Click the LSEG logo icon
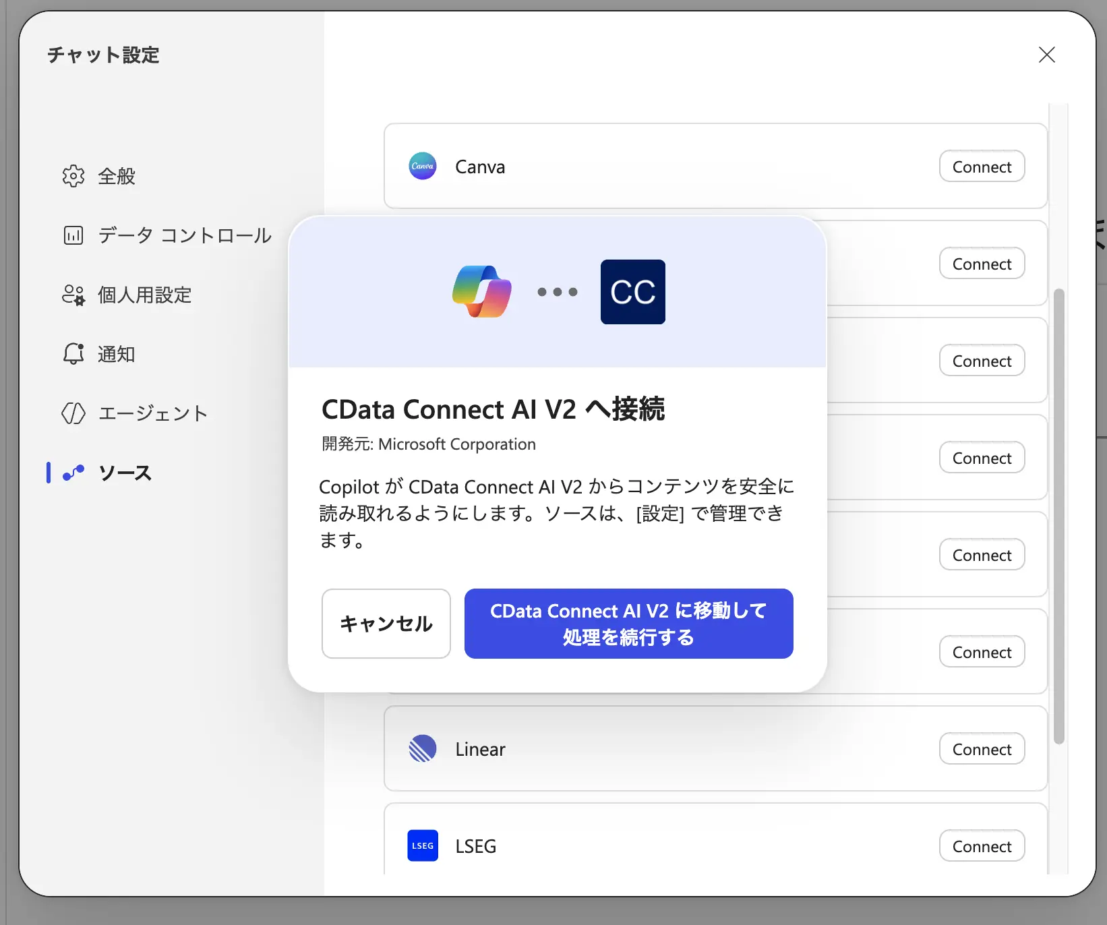Image resolution: width=1107 pixels, height=925 pixels. 423,845
